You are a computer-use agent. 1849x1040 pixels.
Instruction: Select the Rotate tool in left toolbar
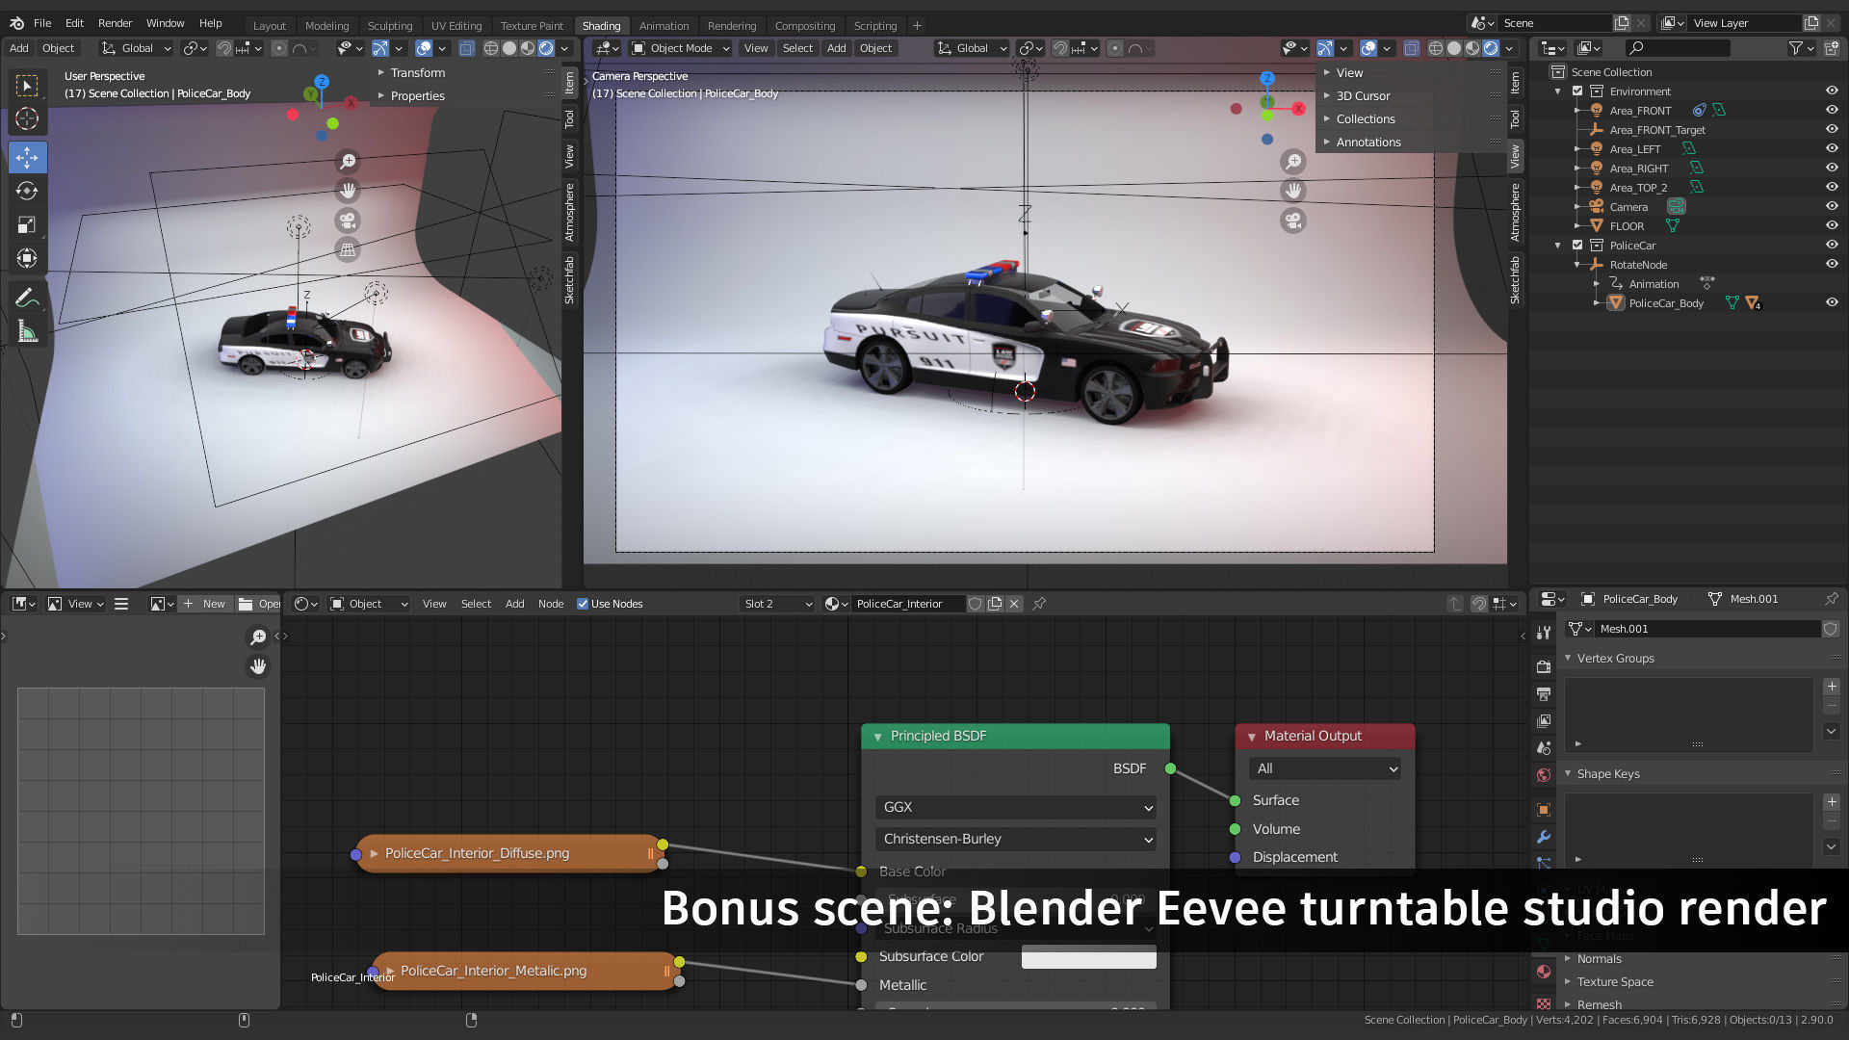pyautogui.click(x=27, y=191)
